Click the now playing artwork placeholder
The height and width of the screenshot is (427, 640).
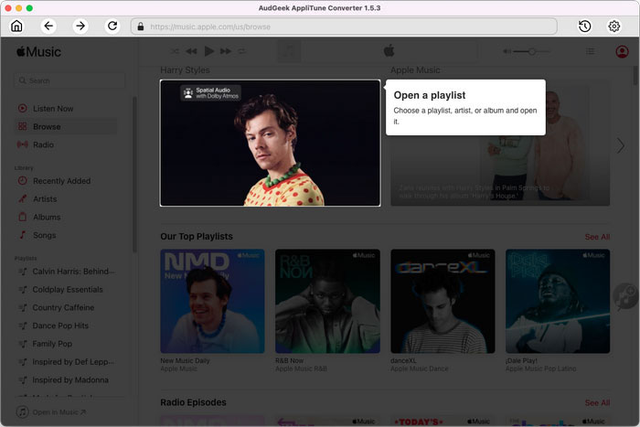pyautogui.click(x=289, y=51)
